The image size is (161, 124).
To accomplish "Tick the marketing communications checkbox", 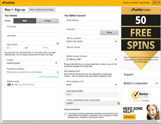I will tap(65, 114).
